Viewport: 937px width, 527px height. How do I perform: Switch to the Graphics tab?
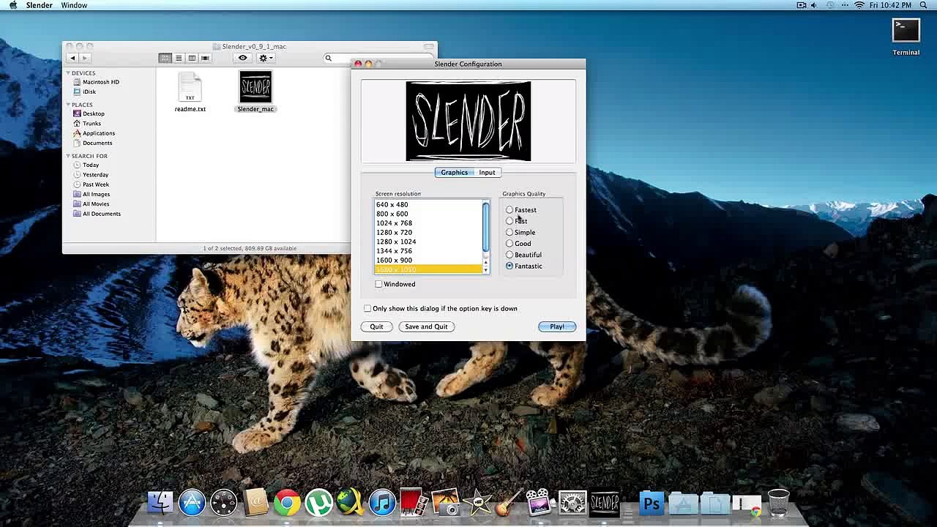coord(454,173)
